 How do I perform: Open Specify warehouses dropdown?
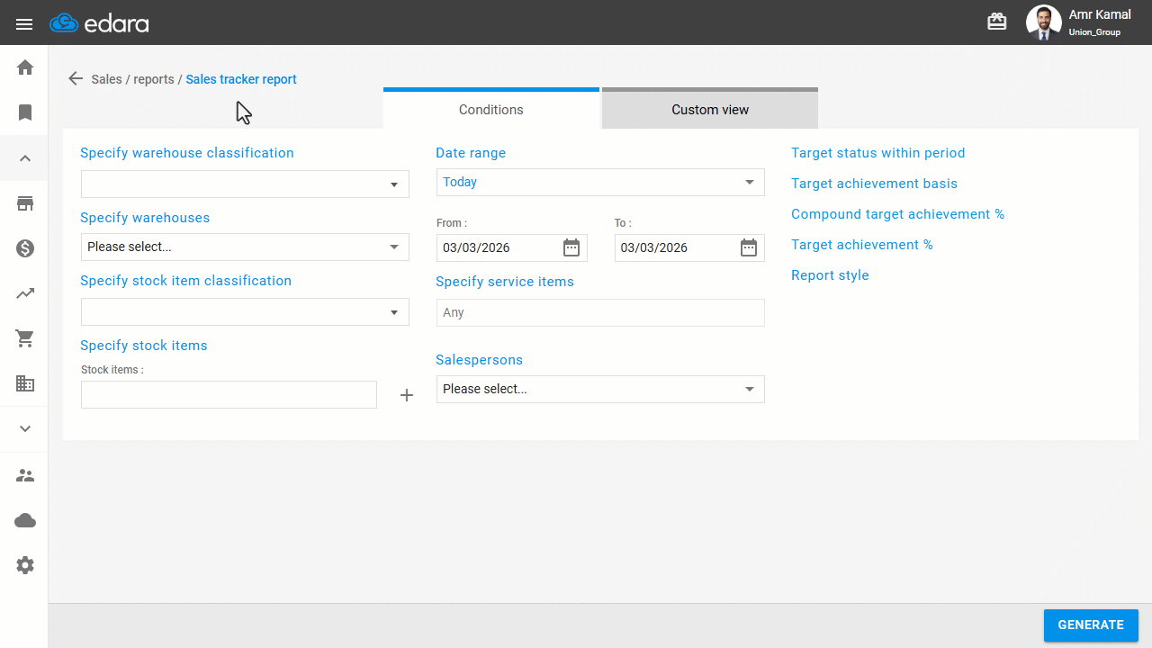coord(245,247)
